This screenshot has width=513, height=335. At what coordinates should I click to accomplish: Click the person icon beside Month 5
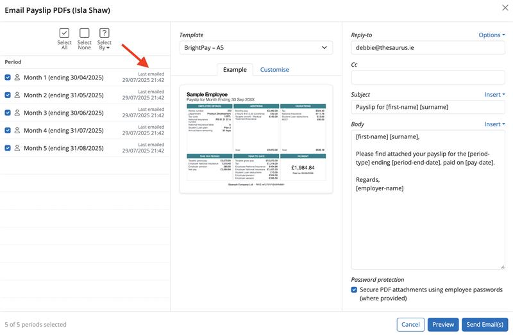pos(17,148)
